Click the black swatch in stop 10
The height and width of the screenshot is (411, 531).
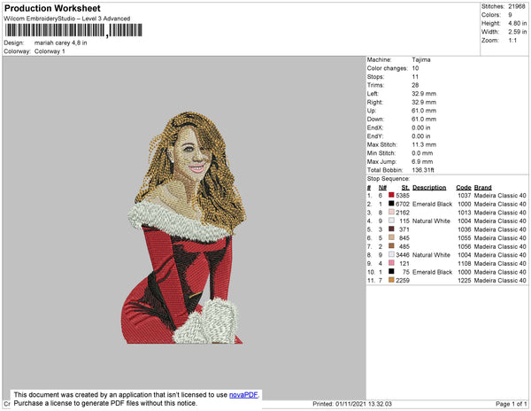click(391, 271)
